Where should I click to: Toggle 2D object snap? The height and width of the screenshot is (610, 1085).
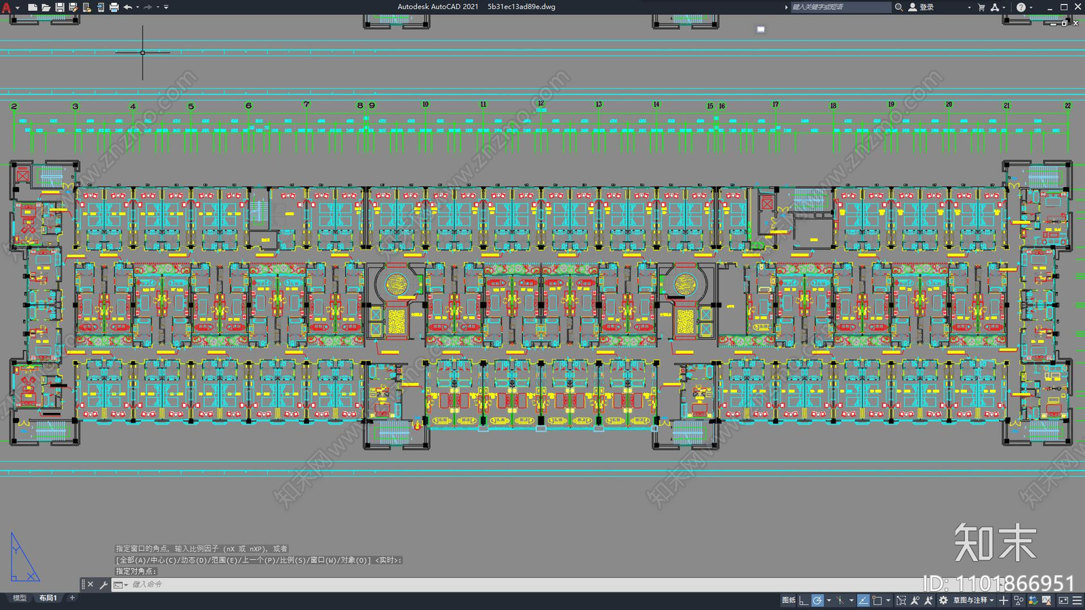coord(877,601)
